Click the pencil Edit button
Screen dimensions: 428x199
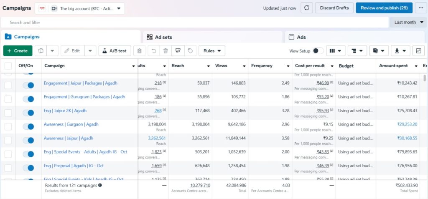[x=72, y=51]
